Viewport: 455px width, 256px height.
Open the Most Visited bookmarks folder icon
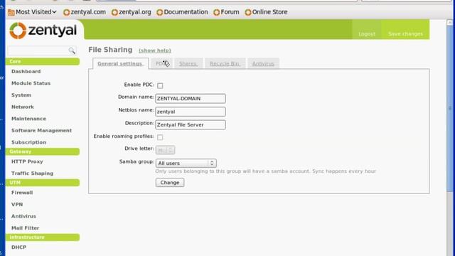coord(11,12)
